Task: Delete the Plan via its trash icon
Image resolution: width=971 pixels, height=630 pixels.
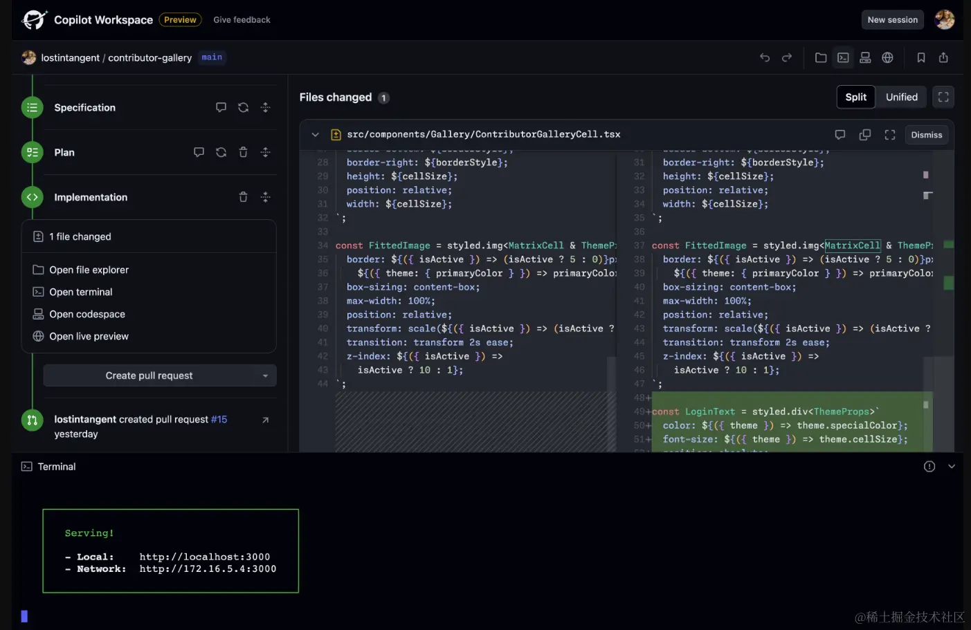Action: click(243, 152)
